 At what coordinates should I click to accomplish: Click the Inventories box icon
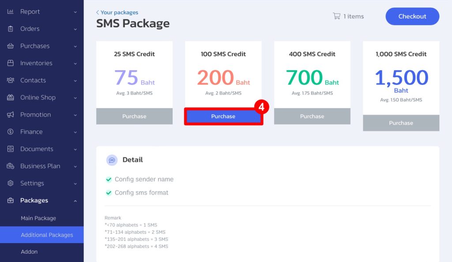pyautogui.click(x=11, y=63)
